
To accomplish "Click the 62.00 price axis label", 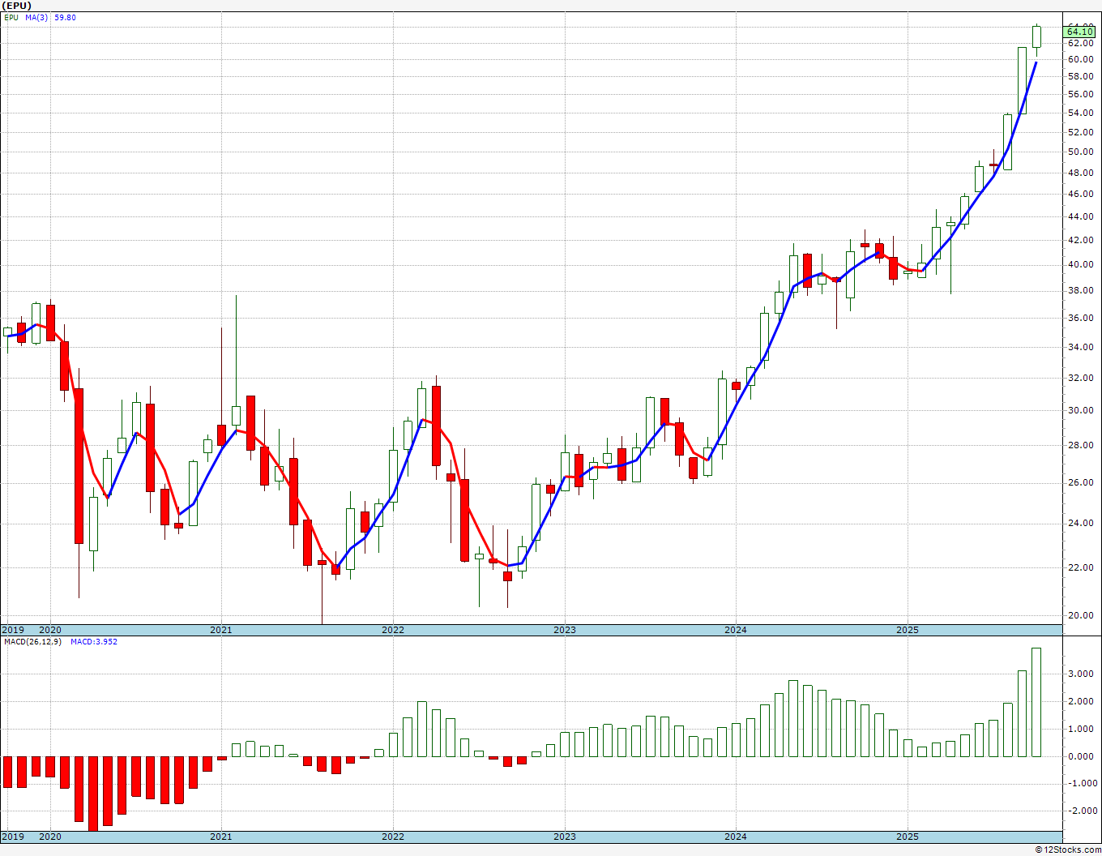I will (1080, 43).
